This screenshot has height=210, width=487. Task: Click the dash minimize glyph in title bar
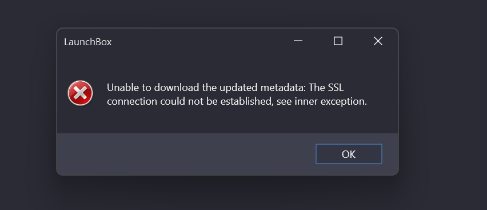(x=298, y=41)
